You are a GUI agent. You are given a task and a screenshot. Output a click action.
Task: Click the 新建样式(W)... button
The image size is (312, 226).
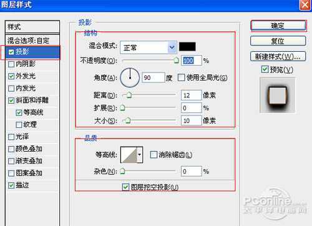click(278, 56)
